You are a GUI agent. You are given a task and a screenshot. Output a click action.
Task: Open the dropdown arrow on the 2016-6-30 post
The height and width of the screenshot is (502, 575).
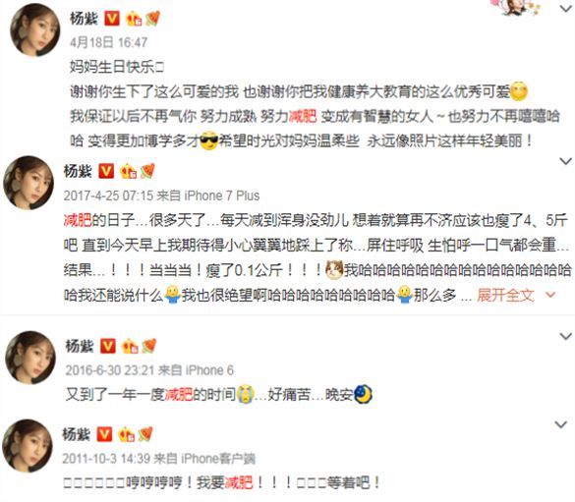pyautogui.click(x=566, y=336)
